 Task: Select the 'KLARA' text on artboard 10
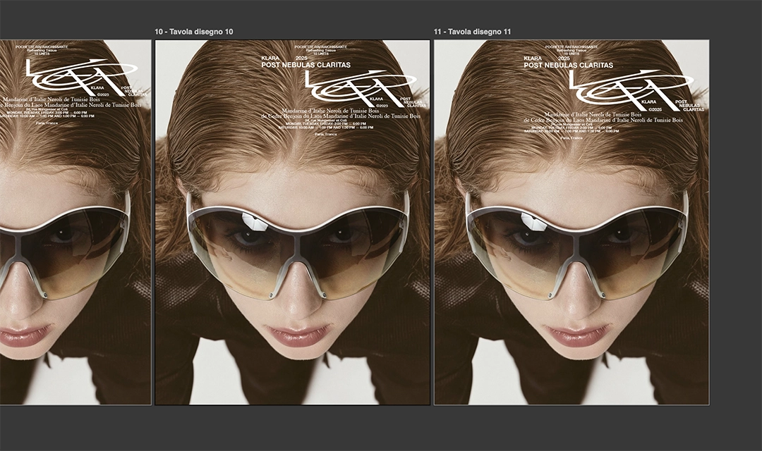[270, 58]
